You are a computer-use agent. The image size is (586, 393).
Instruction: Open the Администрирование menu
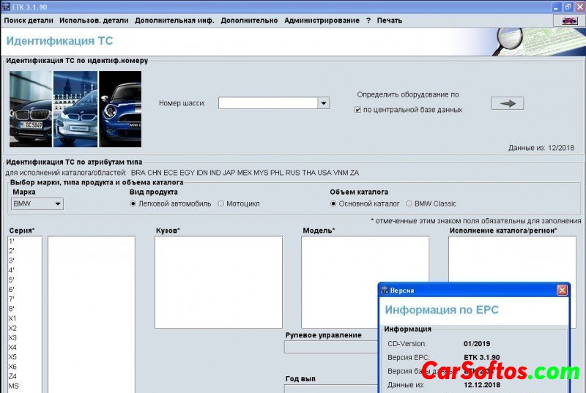(x=322, y=20)
